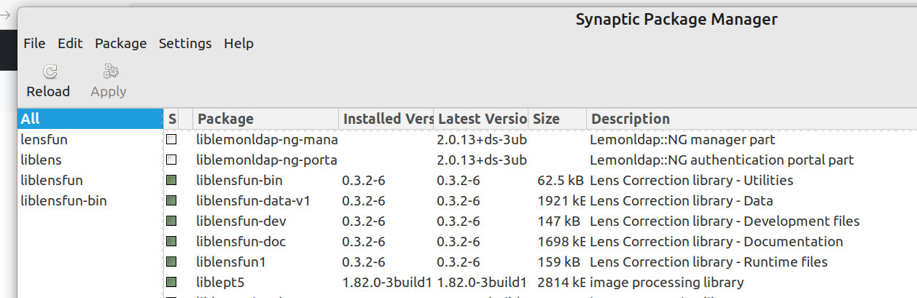
Task: Click the S status column header
Action: coord(172,119)
